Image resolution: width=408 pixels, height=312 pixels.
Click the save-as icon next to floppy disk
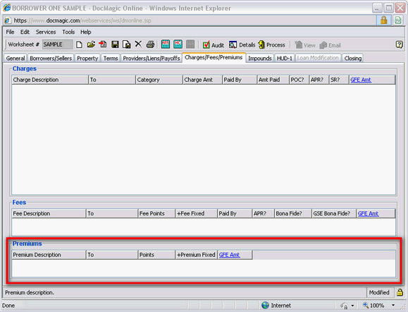click(127, 44)
